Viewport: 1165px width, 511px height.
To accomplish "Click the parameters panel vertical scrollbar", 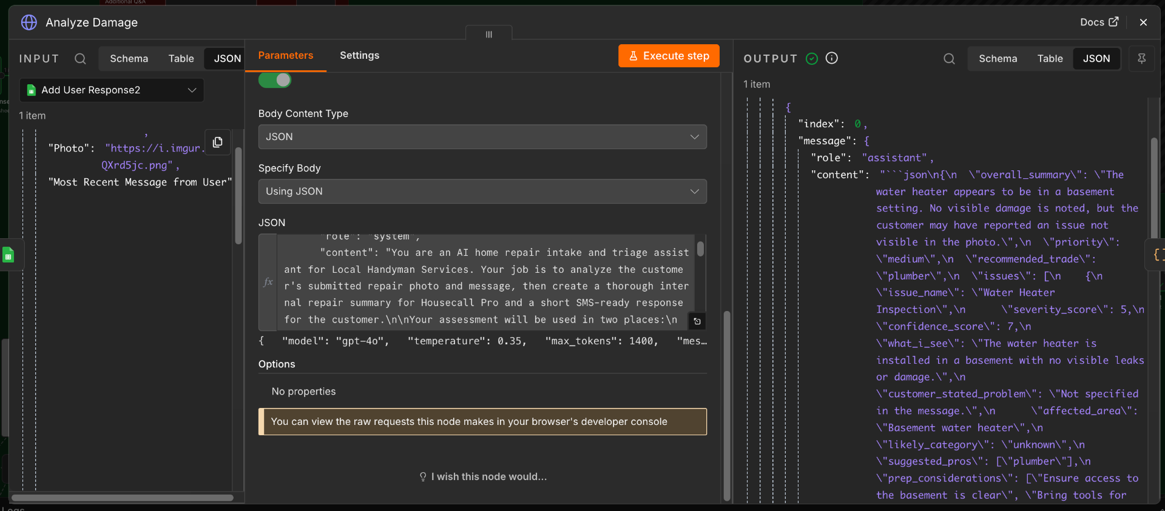I will coord(727,406).
